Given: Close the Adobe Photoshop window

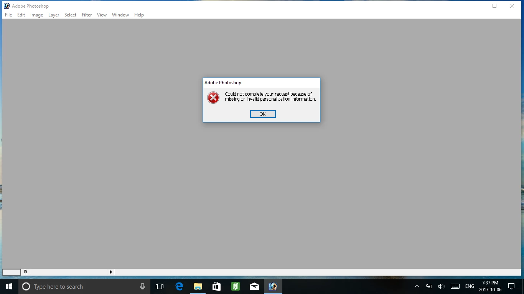Looking at the screenshot, I should pos(512,6).
